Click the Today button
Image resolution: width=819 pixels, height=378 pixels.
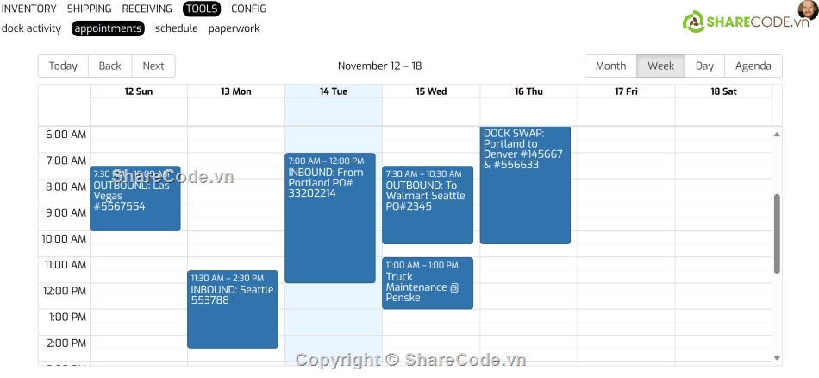[63, 66]
